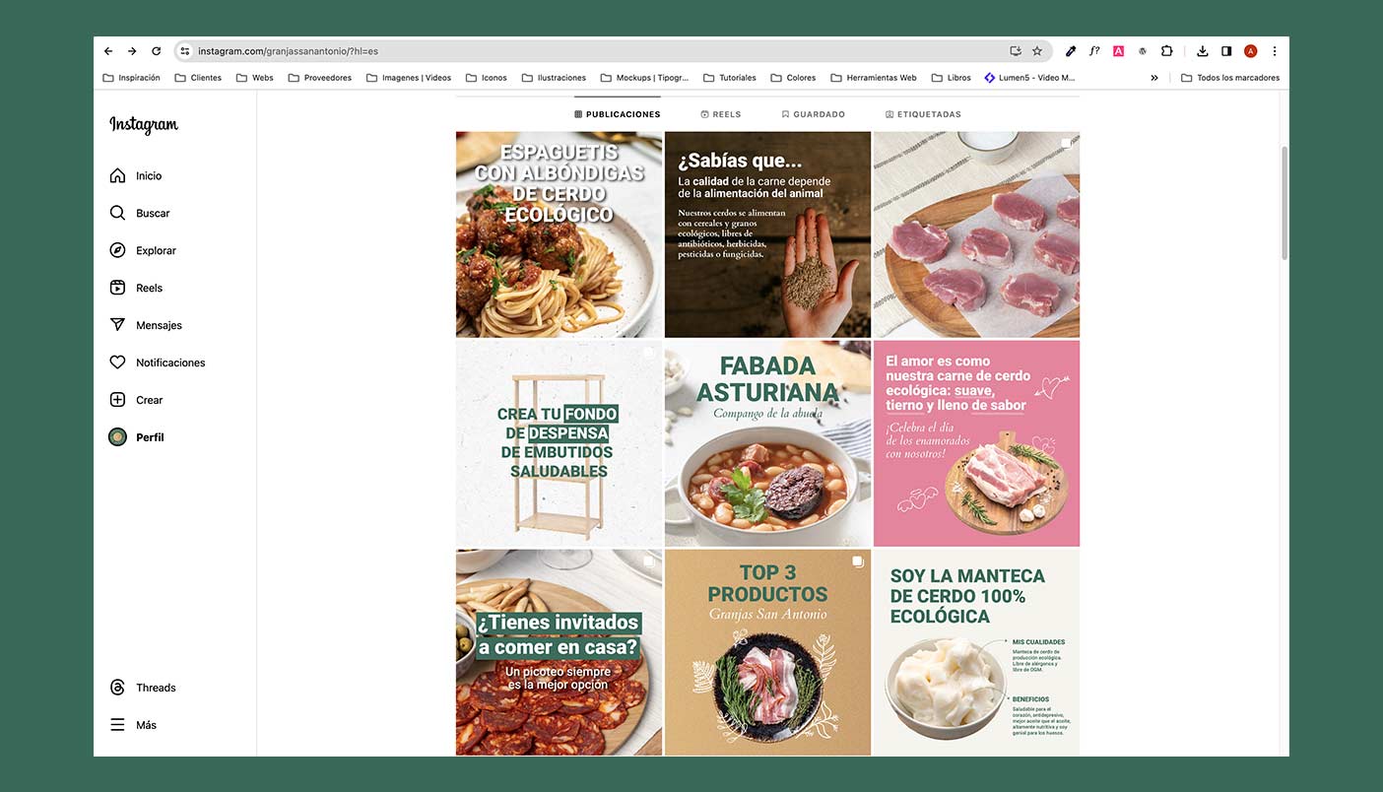The height and width of the screenshot is (792, 1383).
Task: Open Chrome profile avatar
Action: [x=1251, y=51]
